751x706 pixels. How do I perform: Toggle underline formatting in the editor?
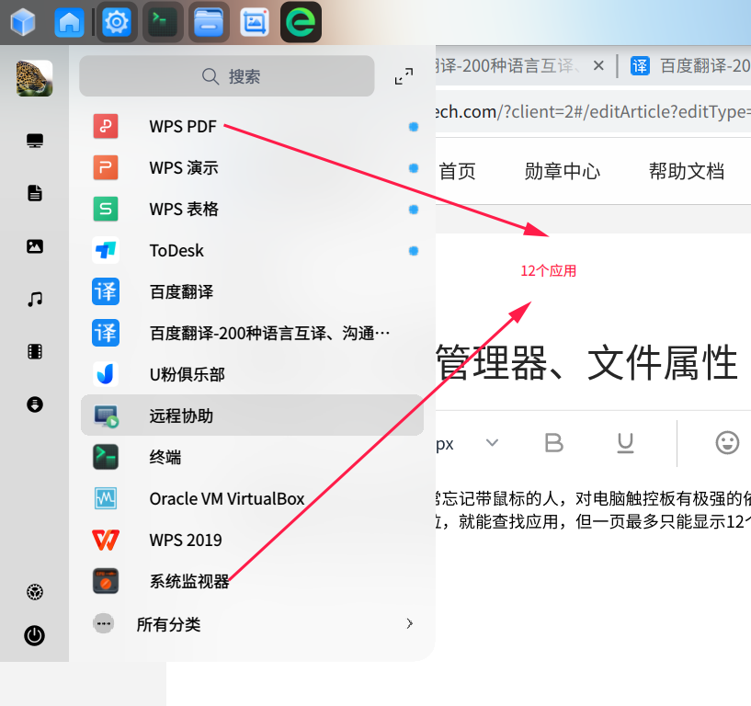(x=625, y=442)
